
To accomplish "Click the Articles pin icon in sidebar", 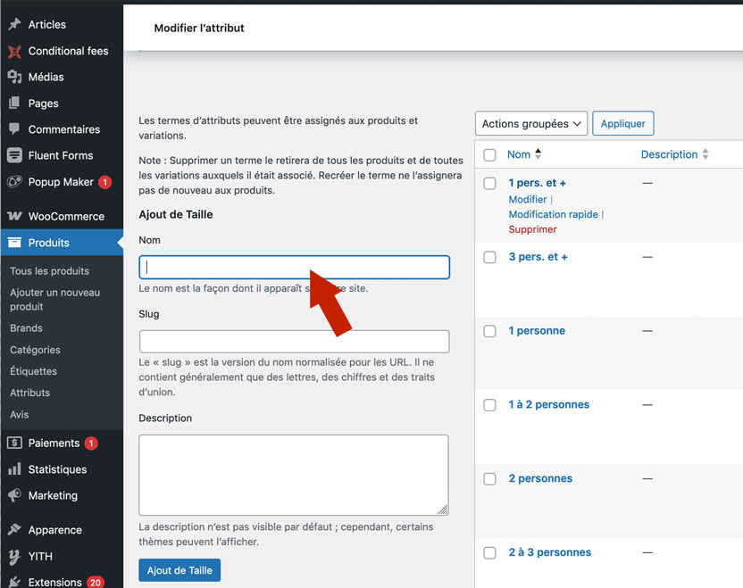I will [x=14, y=25].
